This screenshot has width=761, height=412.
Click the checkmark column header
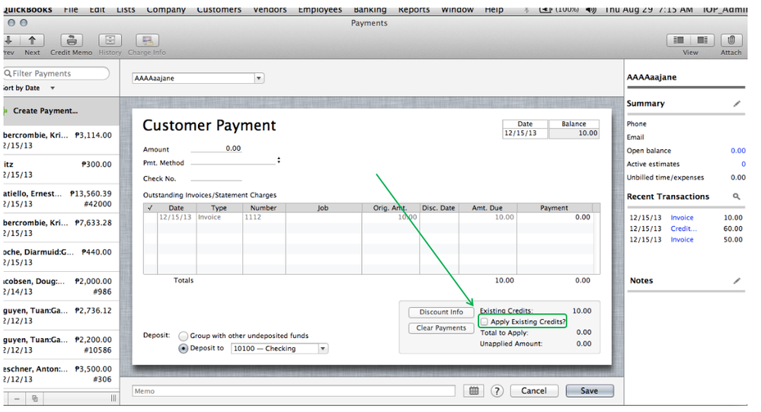pos(150,208)
